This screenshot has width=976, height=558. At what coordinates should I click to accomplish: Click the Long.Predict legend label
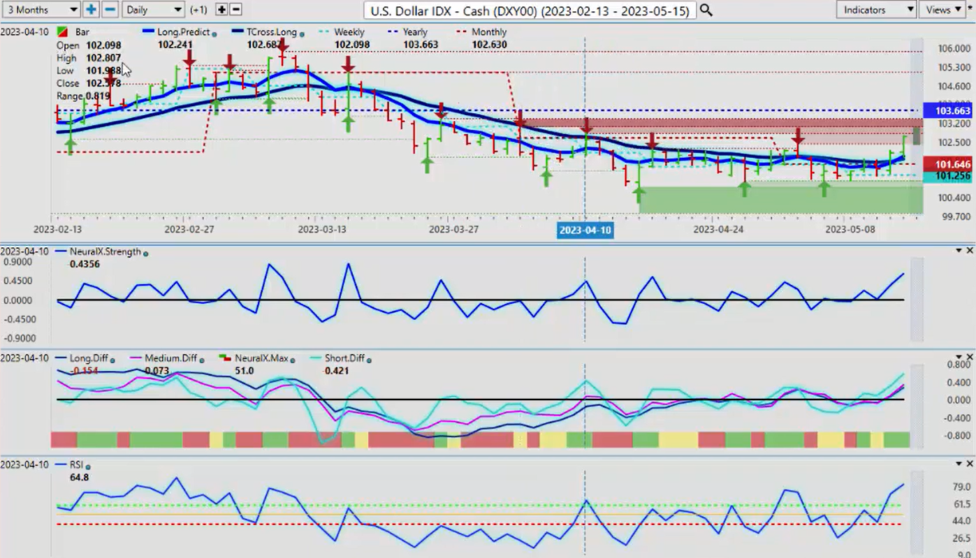[184, 32]
